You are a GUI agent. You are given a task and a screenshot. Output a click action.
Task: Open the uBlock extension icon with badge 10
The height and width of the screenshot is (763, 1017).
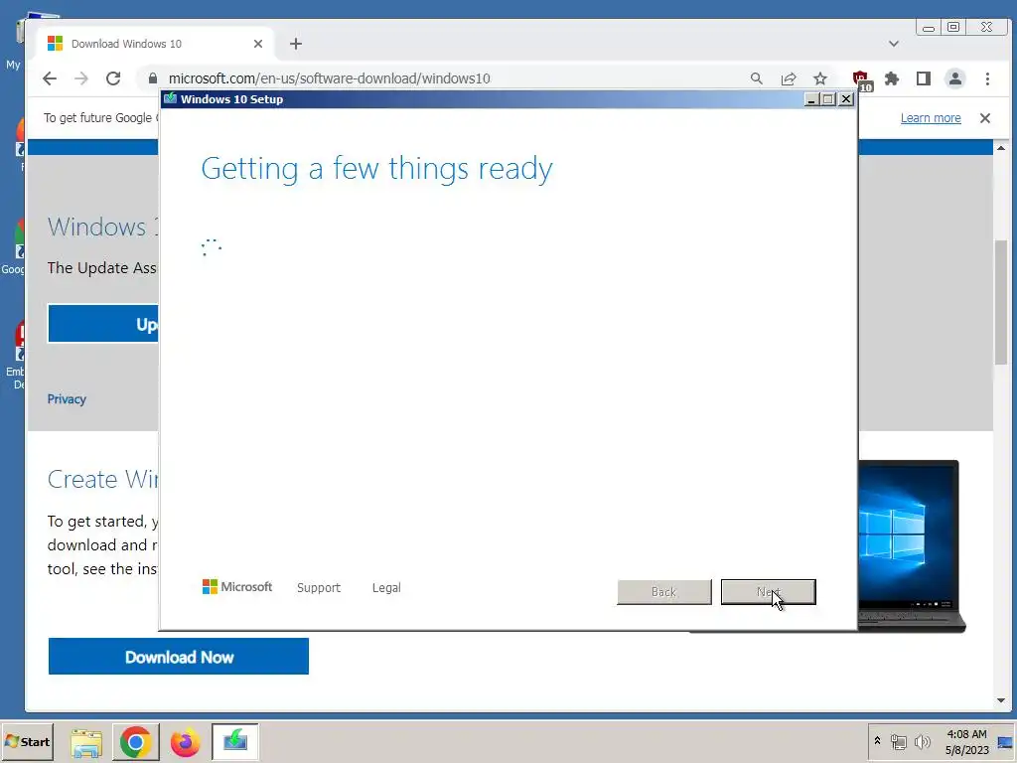tap(862, 80)
